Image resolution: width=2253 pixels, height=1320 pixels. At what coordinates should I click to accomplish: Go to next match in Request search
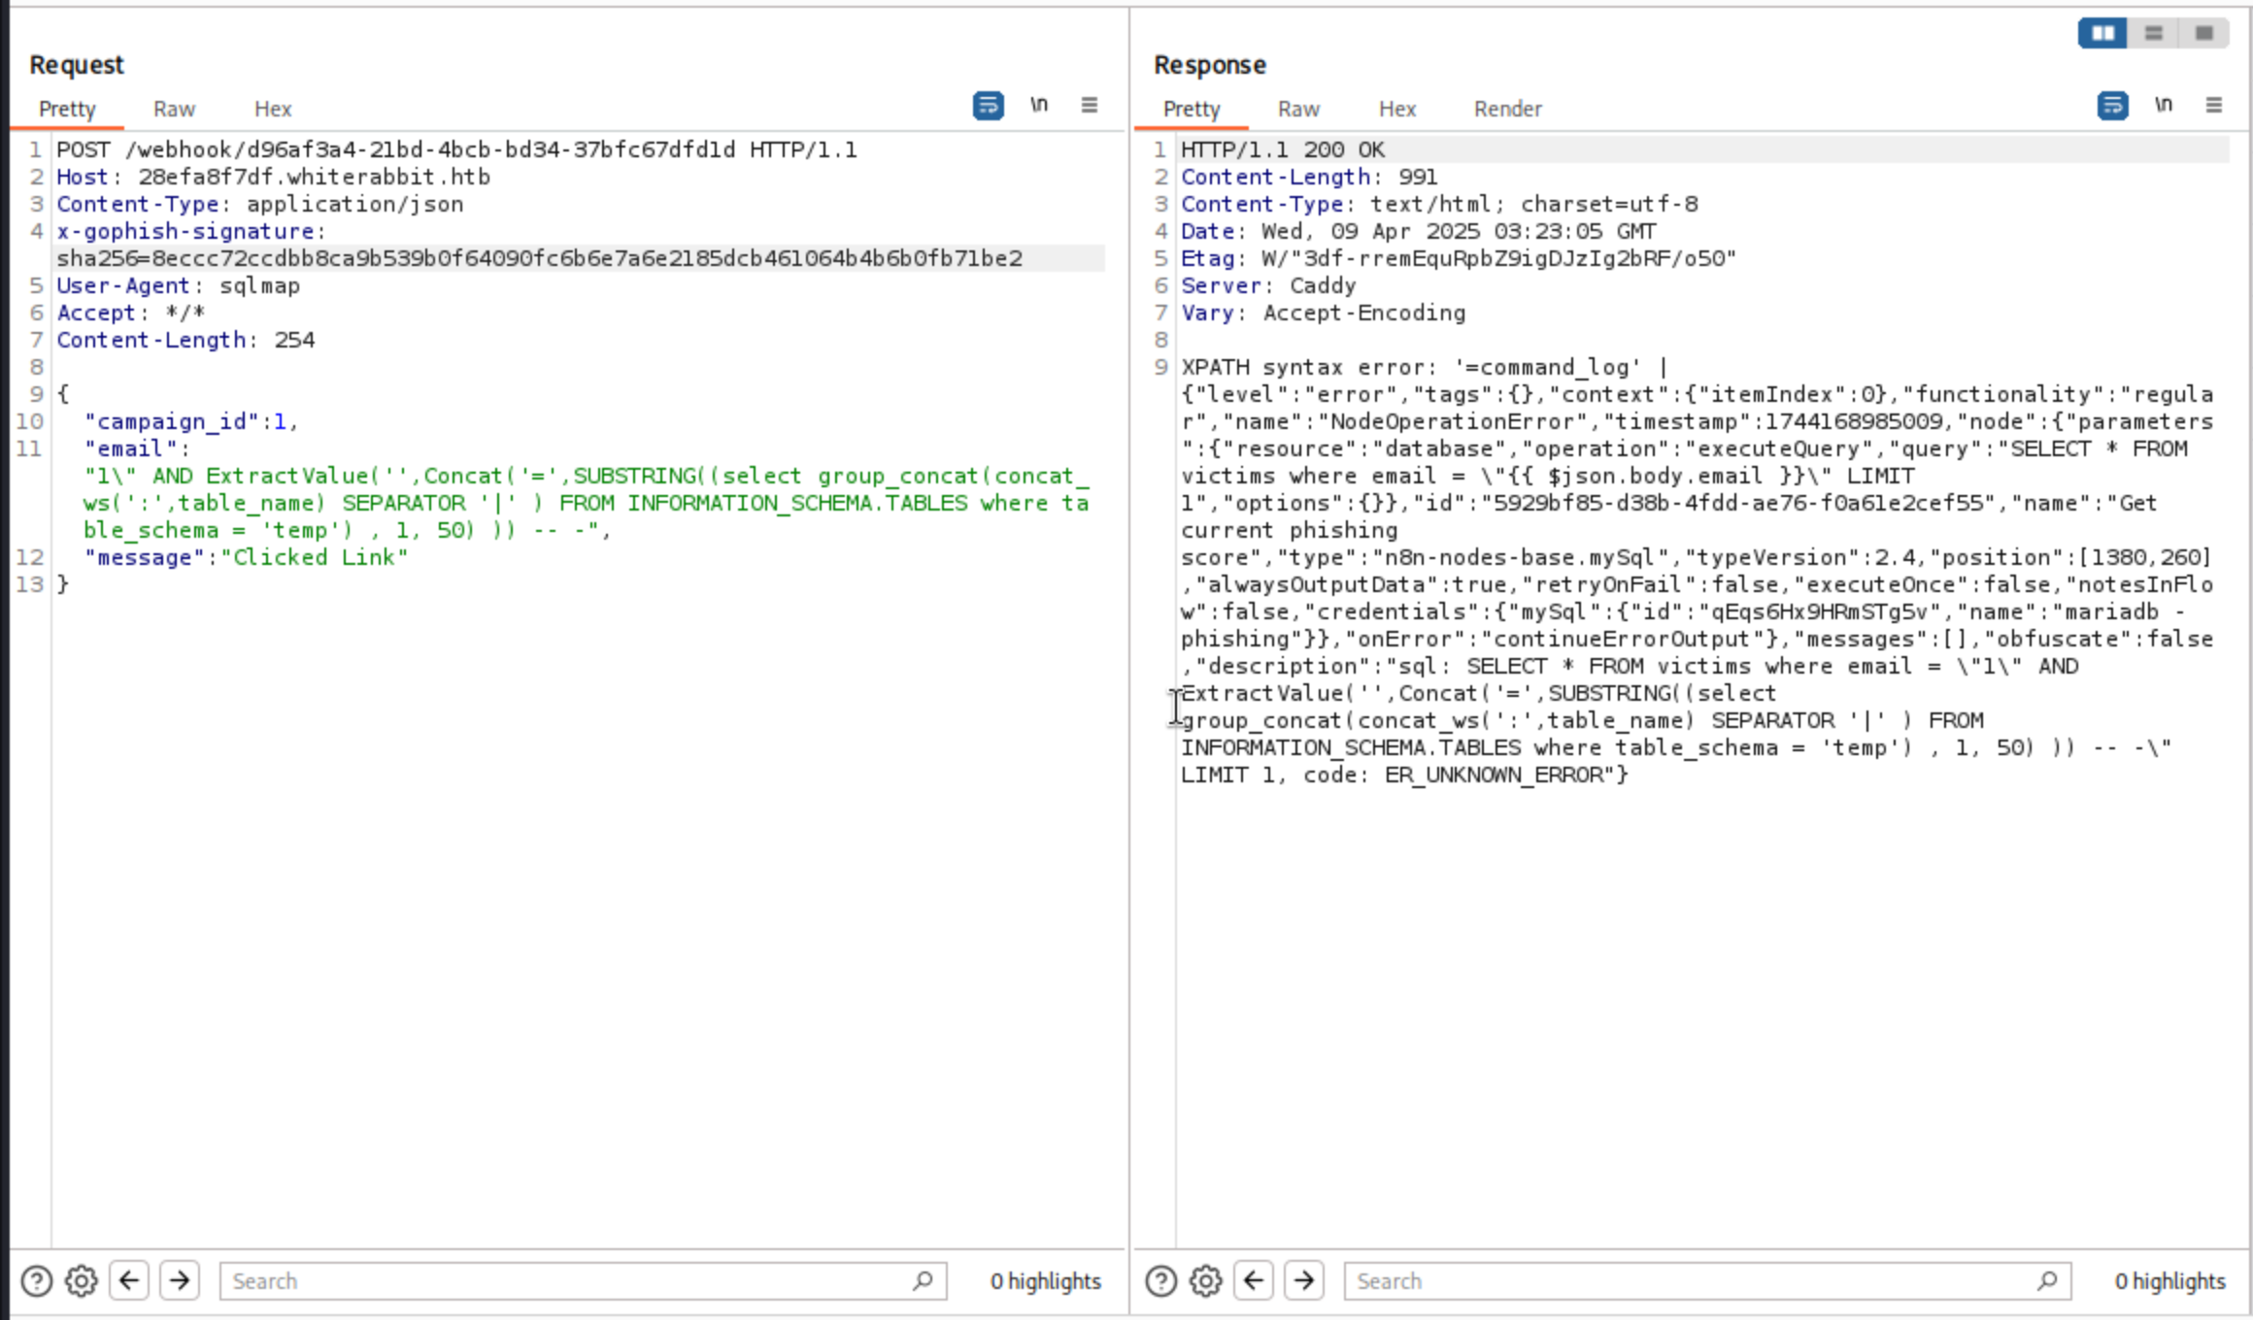click(x=180, y=1281)
